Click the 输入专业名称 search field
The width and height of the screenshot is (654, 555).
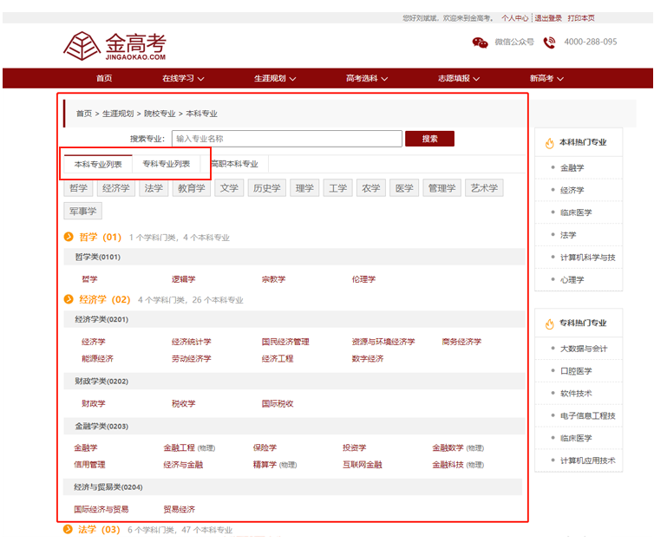[286, 139]
